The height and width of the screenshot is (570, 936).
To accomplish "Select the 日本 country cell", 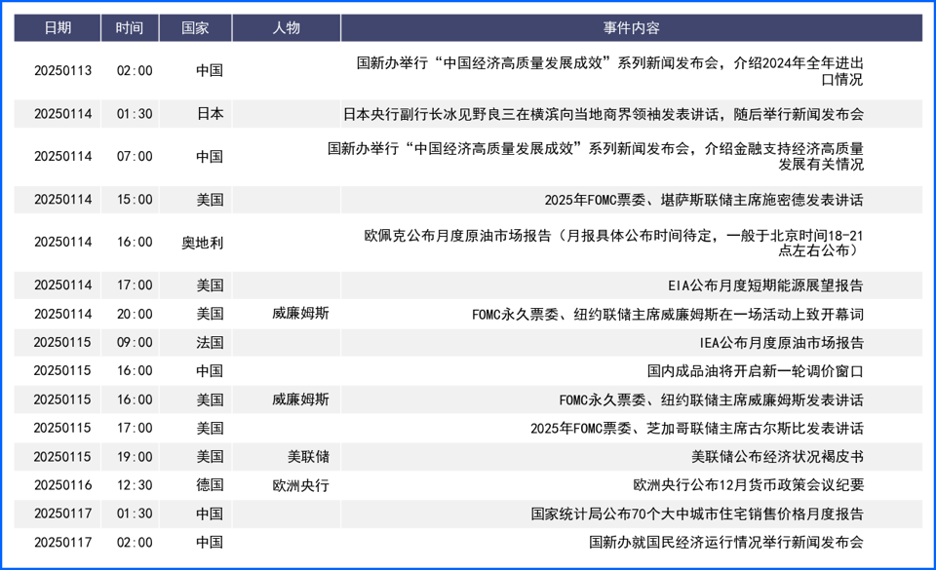I will coord(210,114).
